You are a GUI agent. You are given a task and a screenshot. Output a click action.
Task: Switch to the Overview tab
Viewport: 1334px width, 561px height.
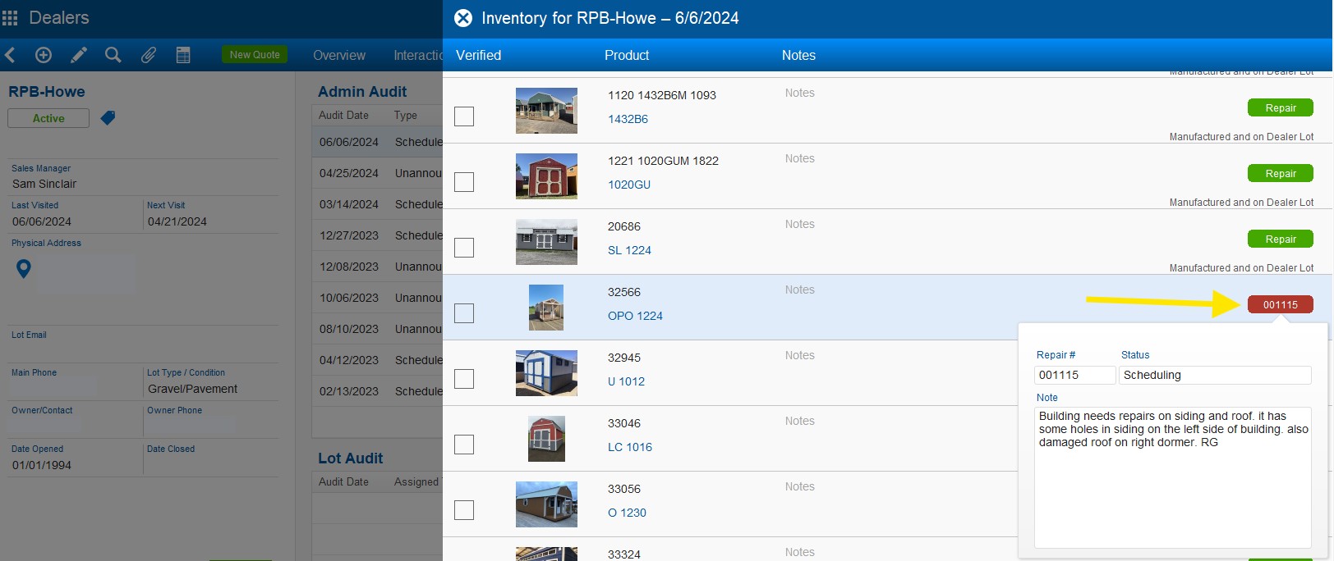tap(339, 55)
